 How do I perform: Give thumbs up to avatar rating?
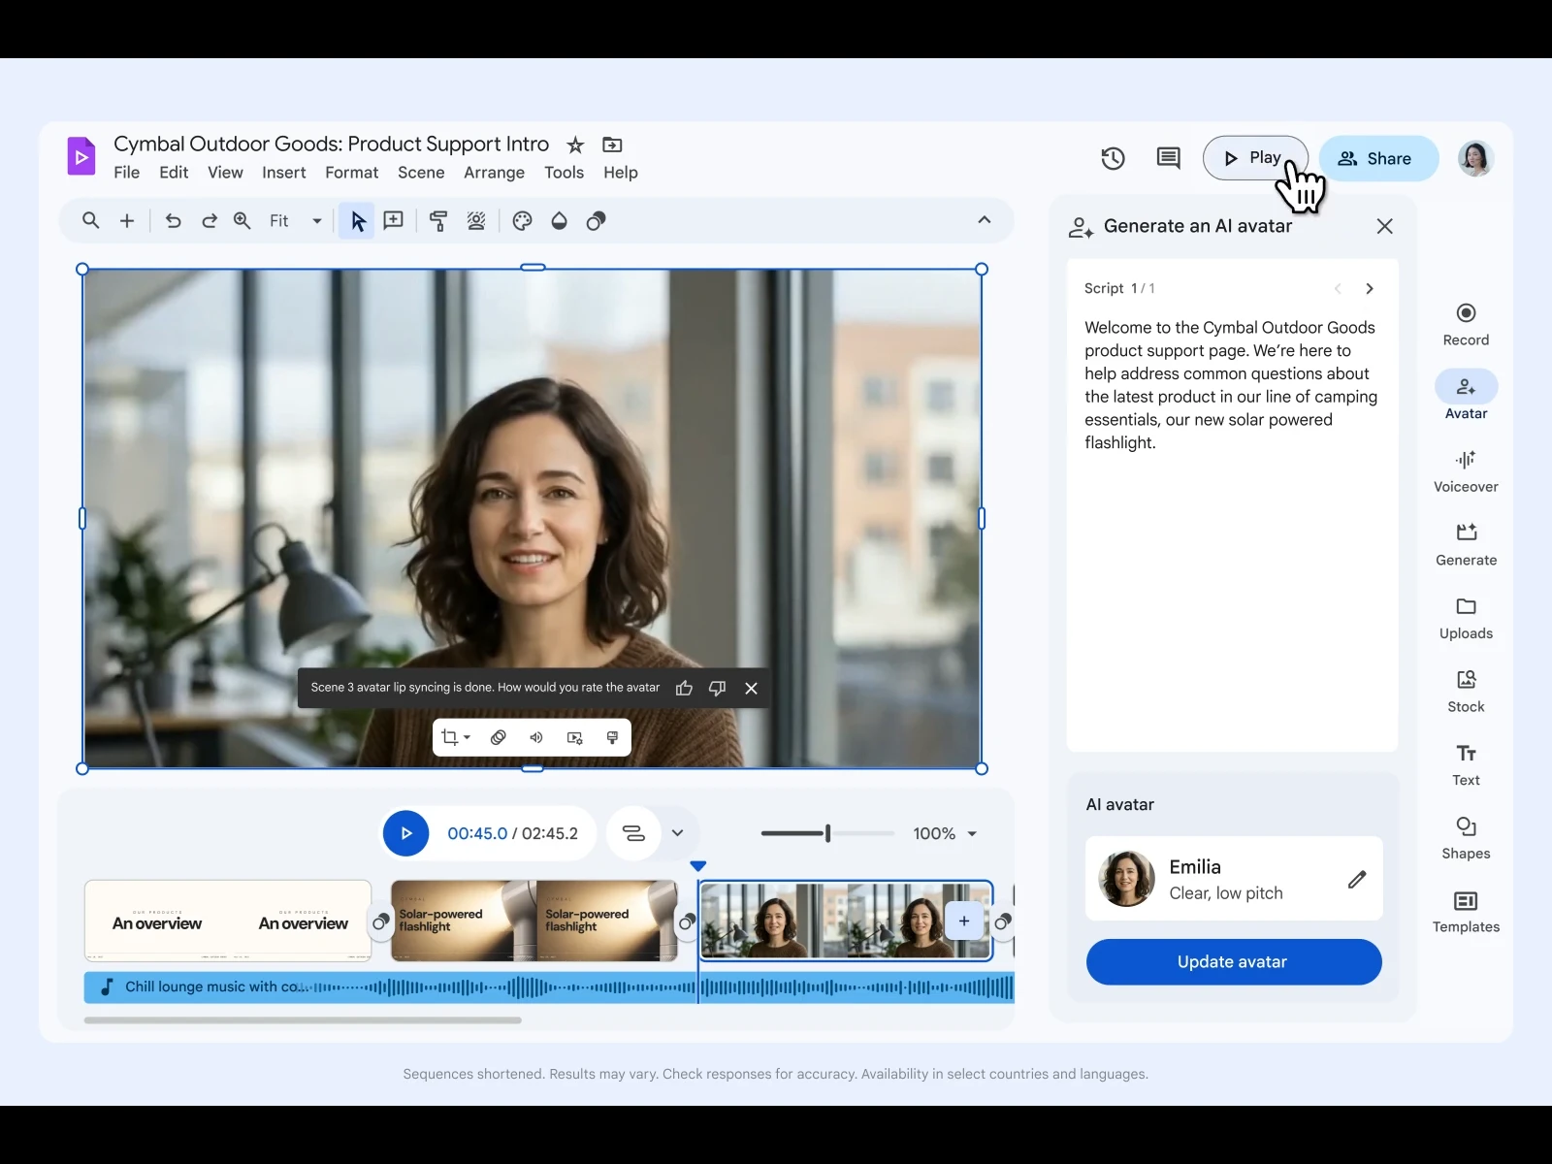coord(684,688)
